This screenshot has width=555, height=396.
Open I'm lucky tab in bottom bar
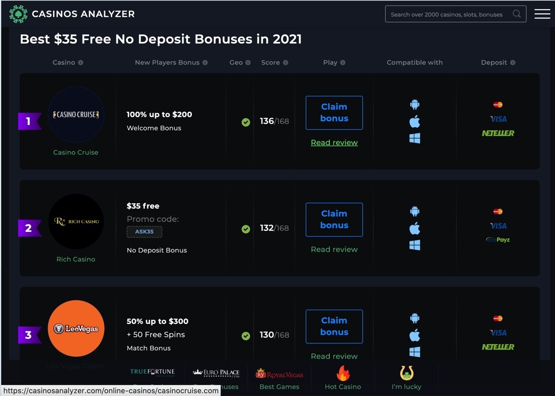(x=407, y=377)
